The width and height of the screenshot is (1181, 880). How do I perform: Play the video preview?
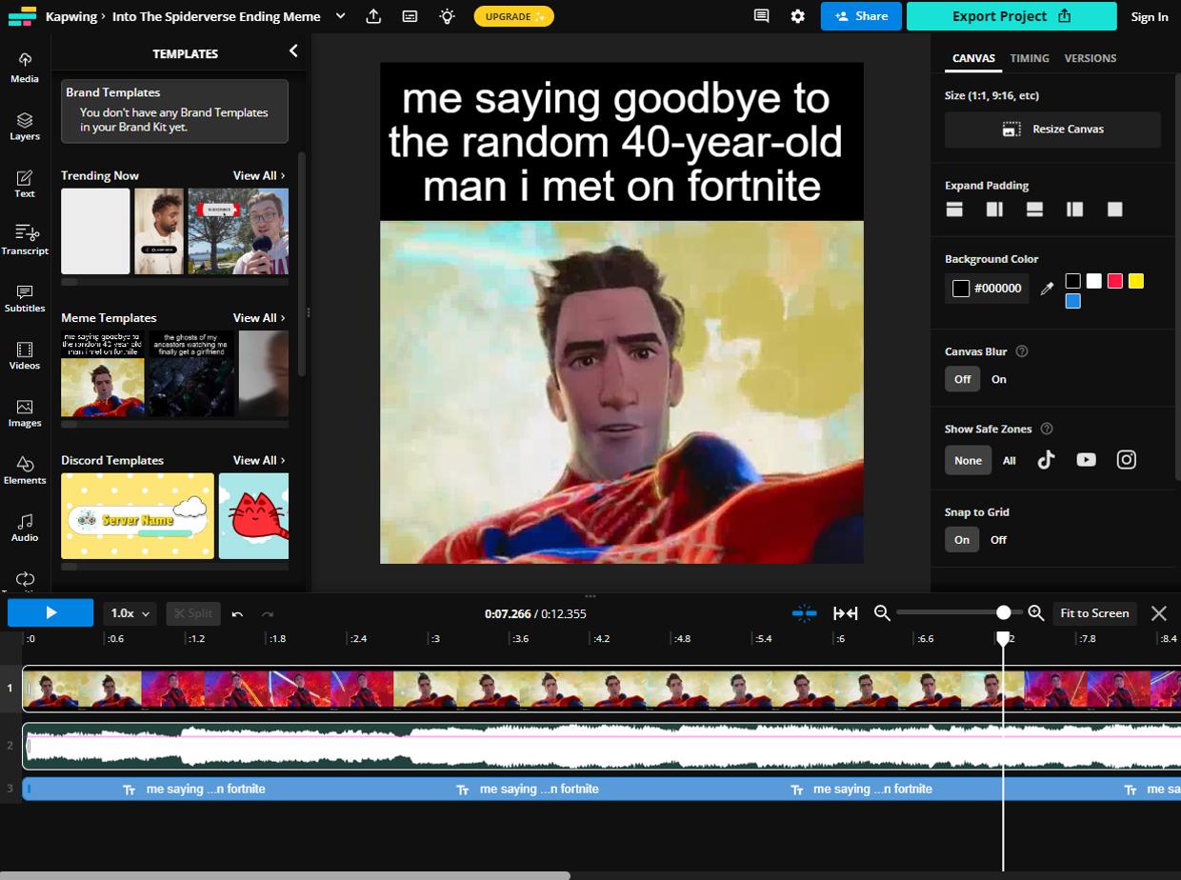tap(50, 613)
